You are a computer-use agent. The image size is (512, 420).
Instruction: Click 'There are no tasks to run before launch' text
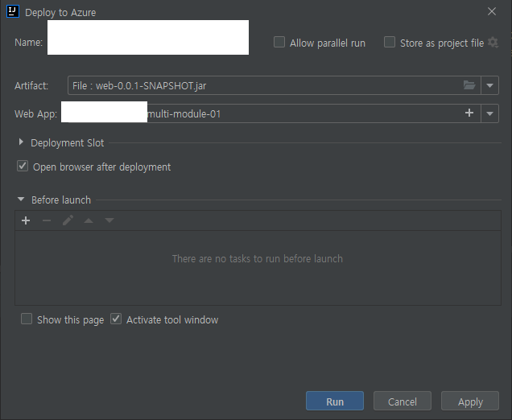258,258
